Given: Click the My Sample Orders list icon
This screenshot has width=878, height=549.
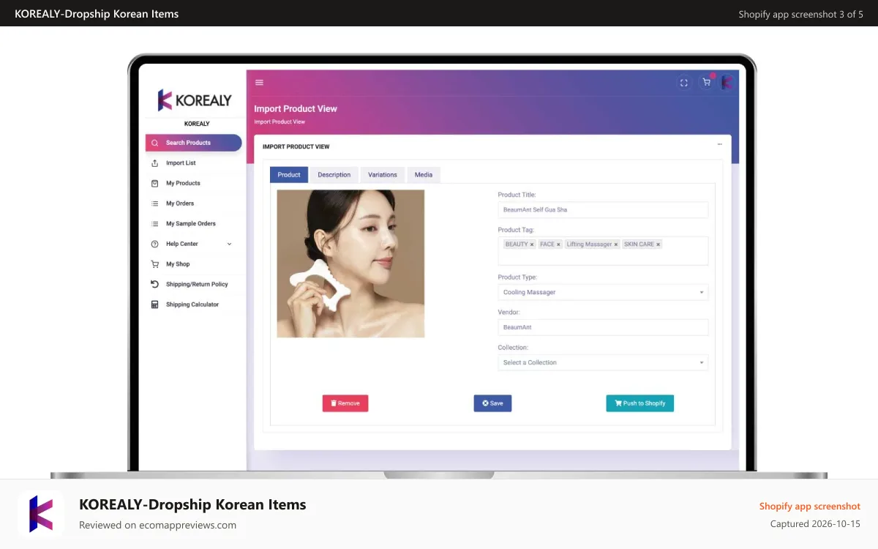Looking at the screenshot, I should tap(154, 224).
